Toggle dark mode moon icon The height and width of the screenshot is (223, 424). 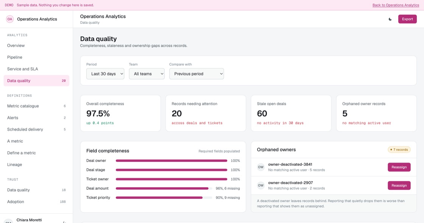tap(390, 19)
